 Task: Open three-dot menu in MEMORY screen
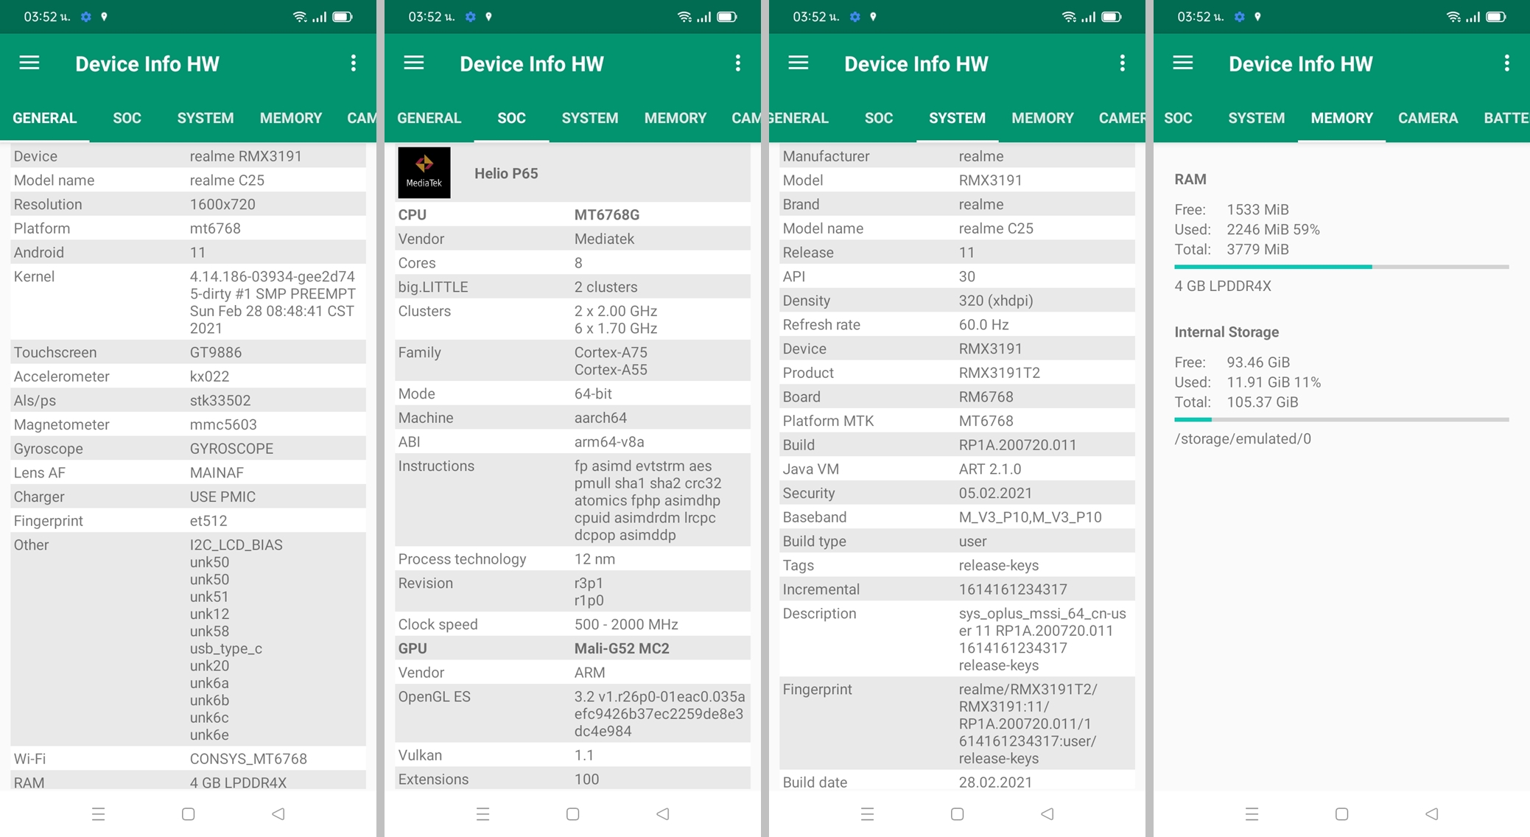coord(1507,63)
